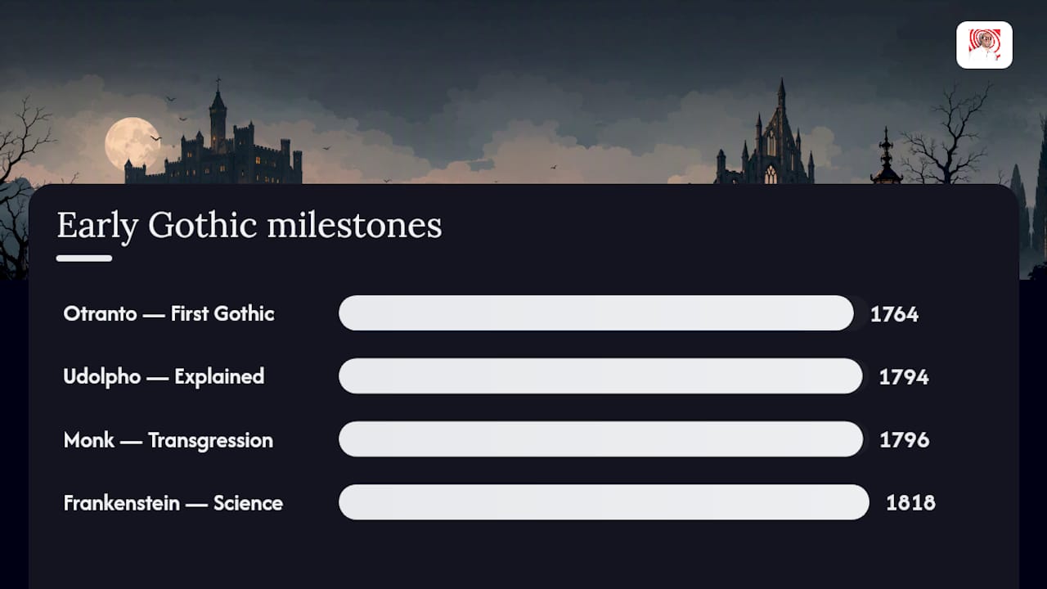Viewport: 1047px width, 589px height.
Task: Click the 1794 year value
Action: pyautogui.click(x=904, y=377)
